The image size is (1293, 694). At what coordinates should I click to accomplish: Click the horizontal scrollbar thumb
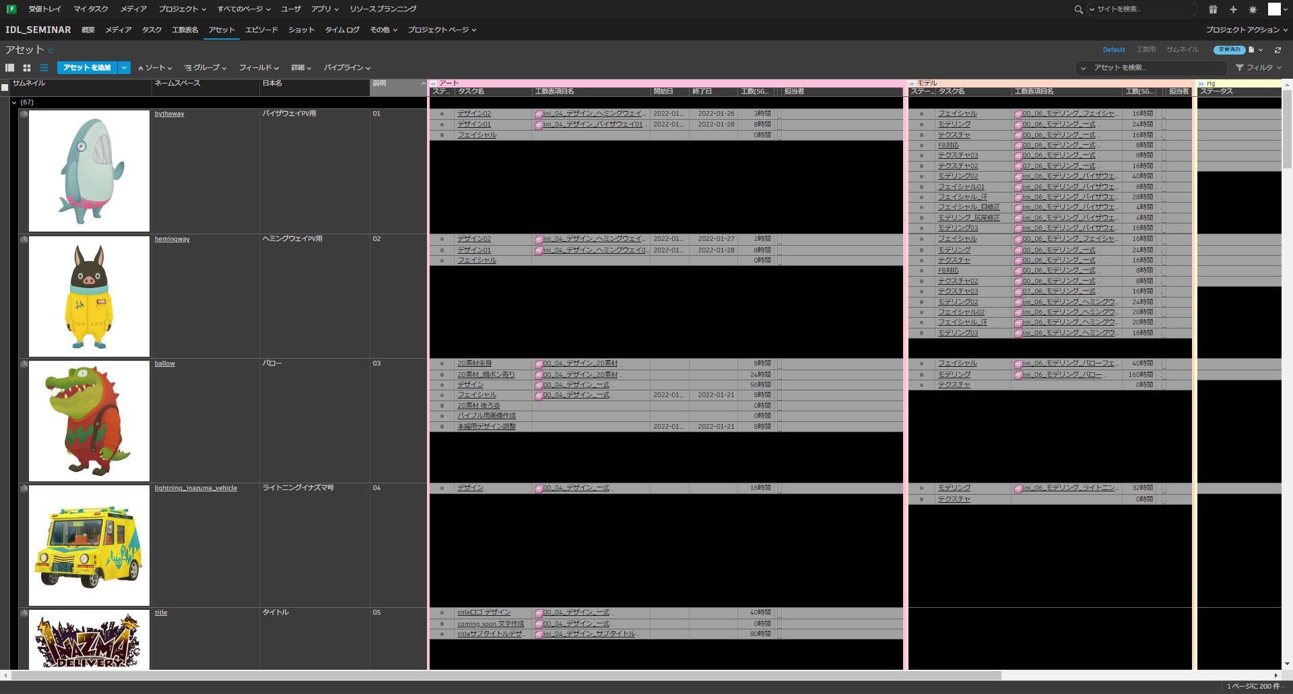pyautogui.click(x=505, y=675)
